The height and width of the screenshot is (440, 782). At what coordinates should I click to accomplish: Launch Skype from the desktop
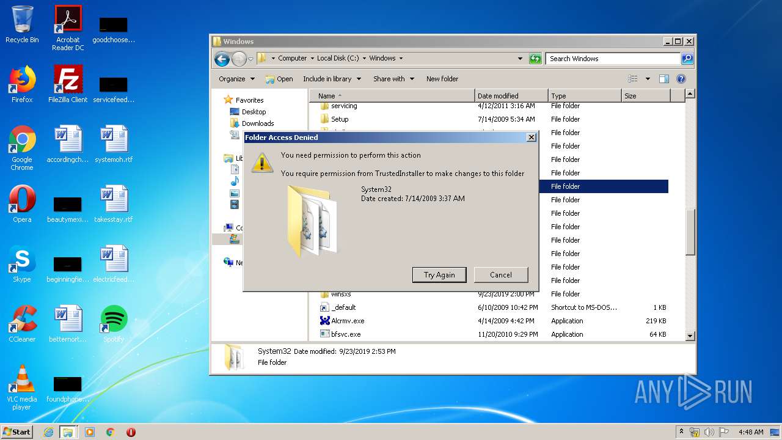click(x=22, y=264)
